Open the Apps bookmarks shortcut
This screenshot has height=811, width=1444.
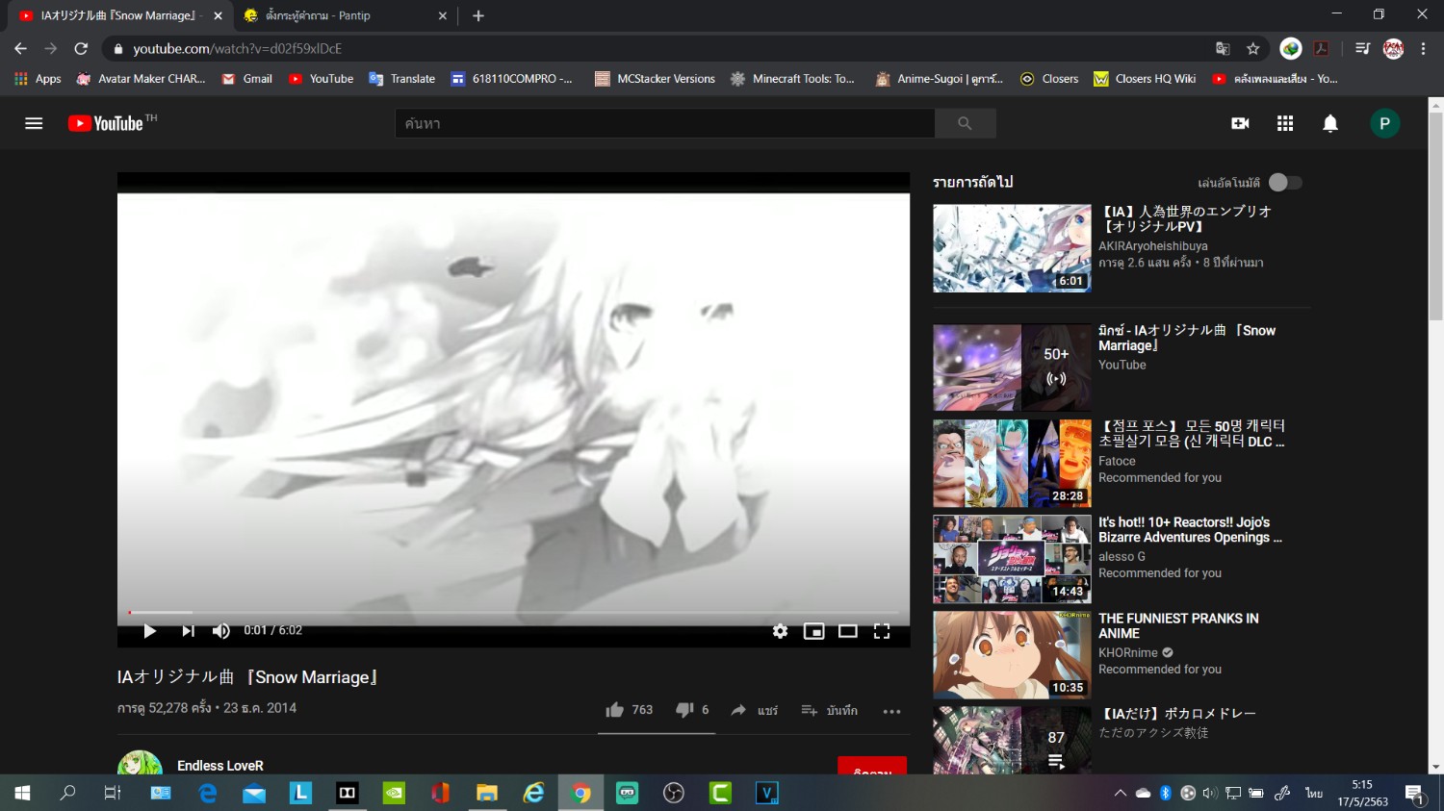coord(38,79)
